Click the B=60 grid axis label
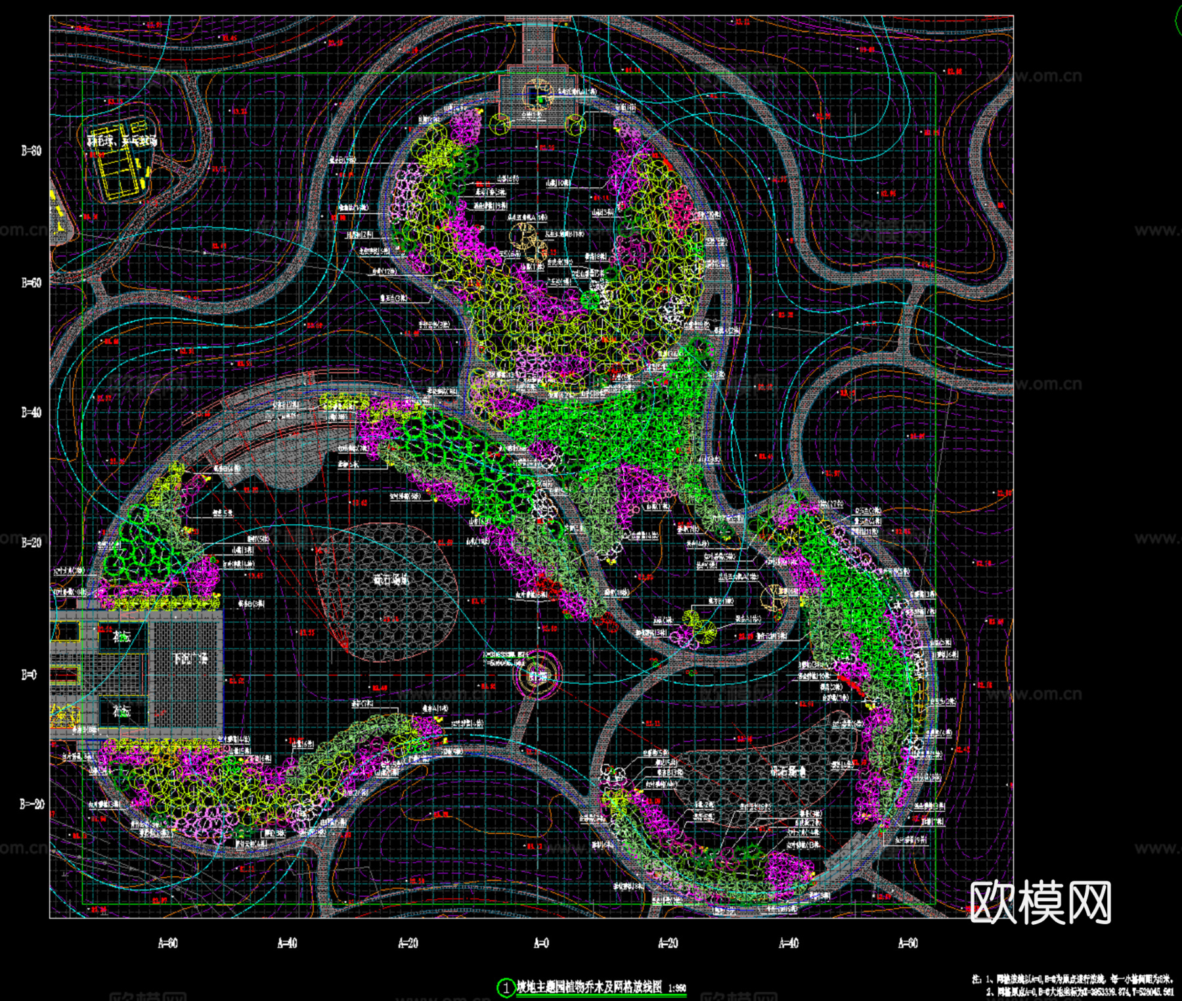 point(32,283)
